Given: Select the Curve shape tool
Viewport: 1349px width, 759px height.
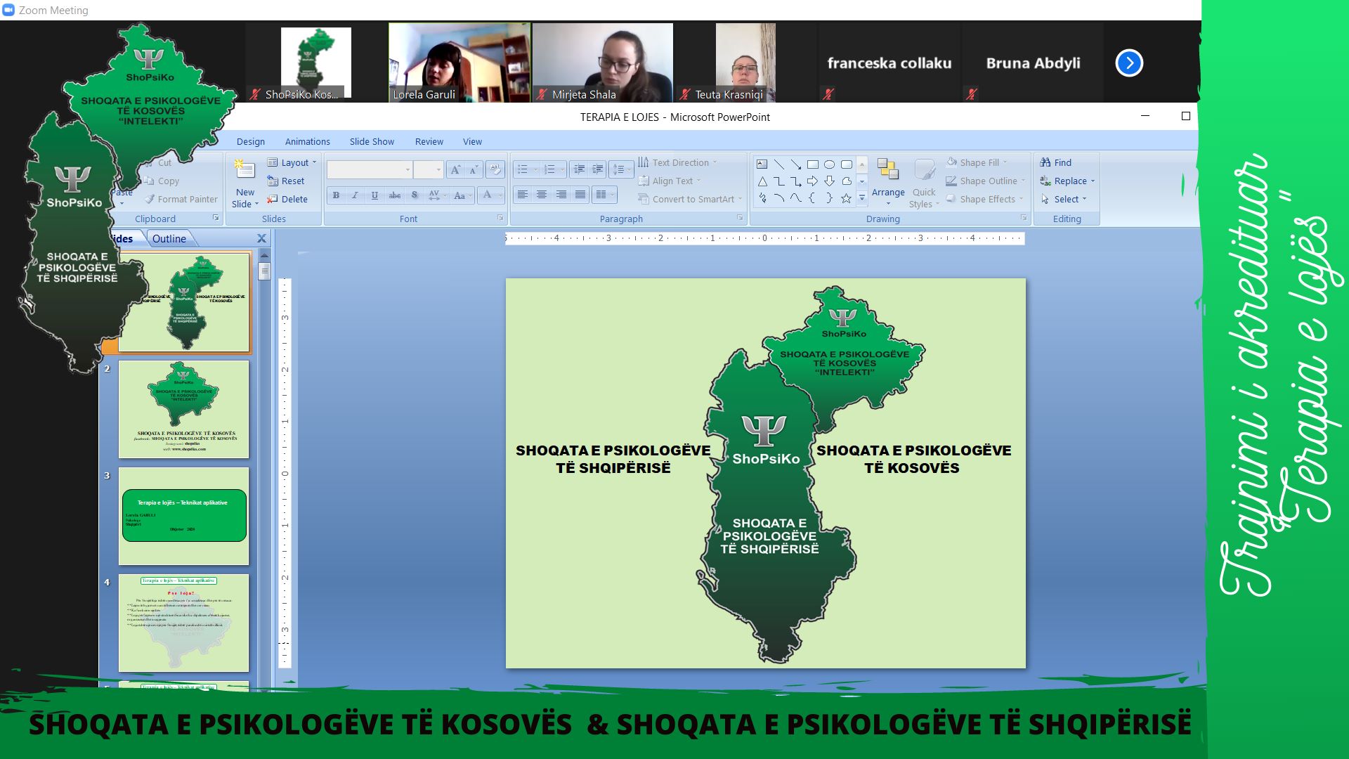Looking at the screenshot, I should 796,198.
